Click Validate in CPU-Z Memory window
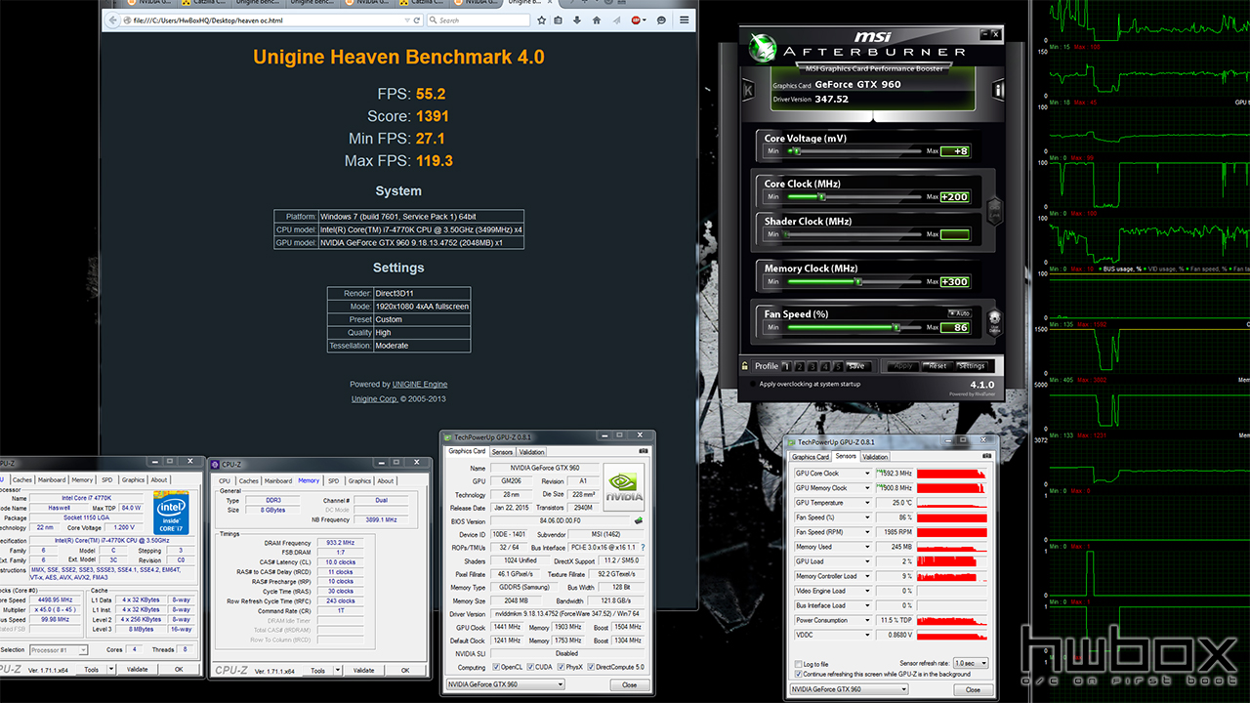 tap(363, 670)
